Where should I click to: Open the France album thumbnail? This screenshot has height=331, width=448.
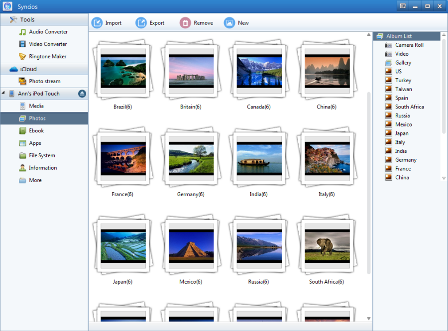pyautogui.click(x=123, y=158)
